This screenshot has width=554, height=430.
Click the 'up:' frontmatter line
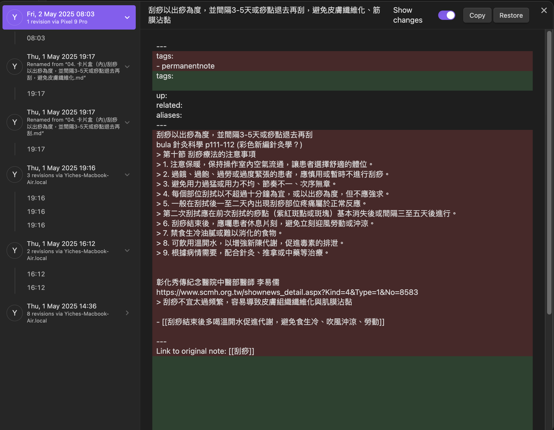click(x=162, y=96)
